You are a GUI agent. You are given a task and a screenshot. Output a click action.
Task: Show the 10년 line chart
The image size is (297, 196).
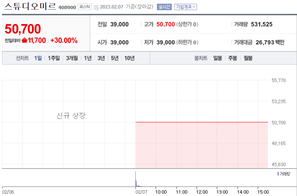point(129,58)
